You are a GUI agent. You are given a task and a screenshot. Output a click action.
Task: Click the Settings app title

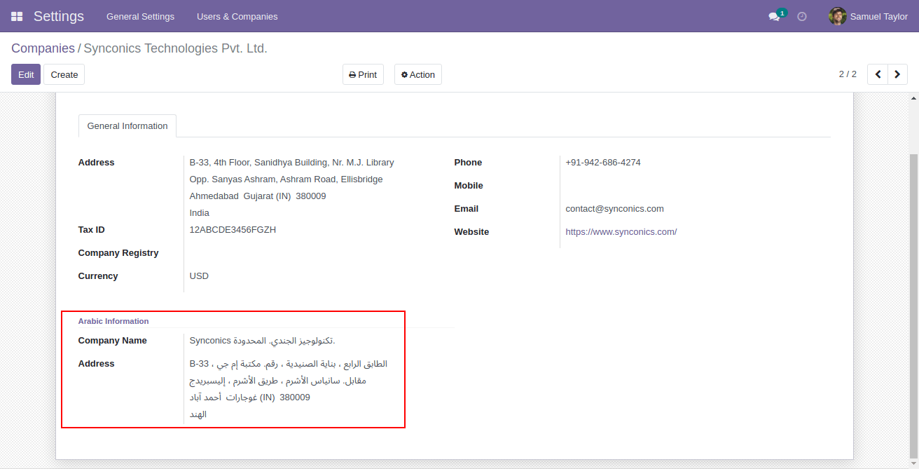tap(59, 16)
